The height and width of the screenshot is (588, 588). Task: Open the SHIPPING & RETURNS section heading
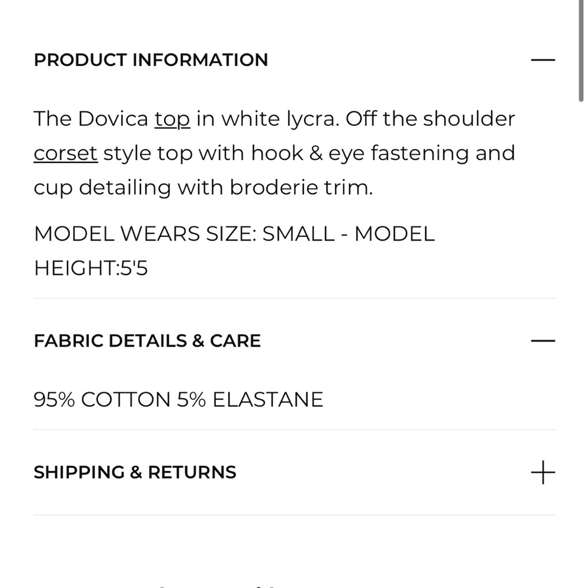tap(135, 473)
